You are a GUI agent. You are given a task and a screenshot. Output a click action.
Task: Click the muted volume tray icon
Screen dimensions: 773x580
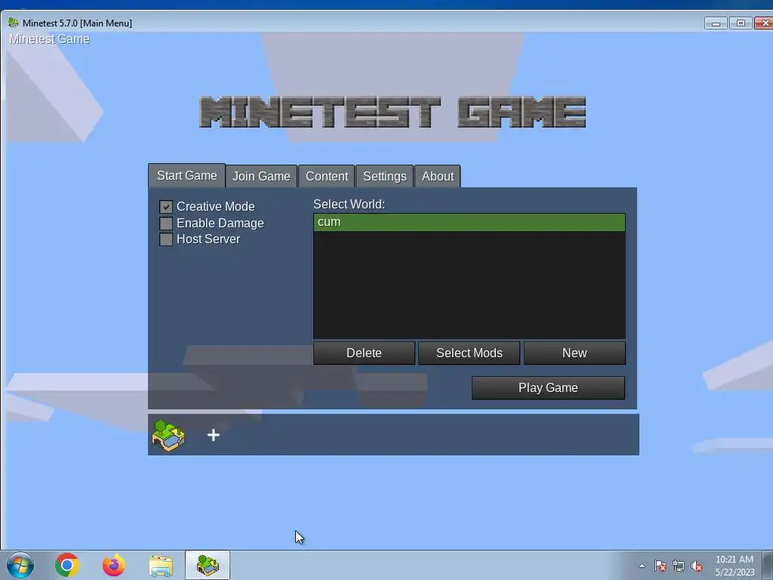[697, 566]
